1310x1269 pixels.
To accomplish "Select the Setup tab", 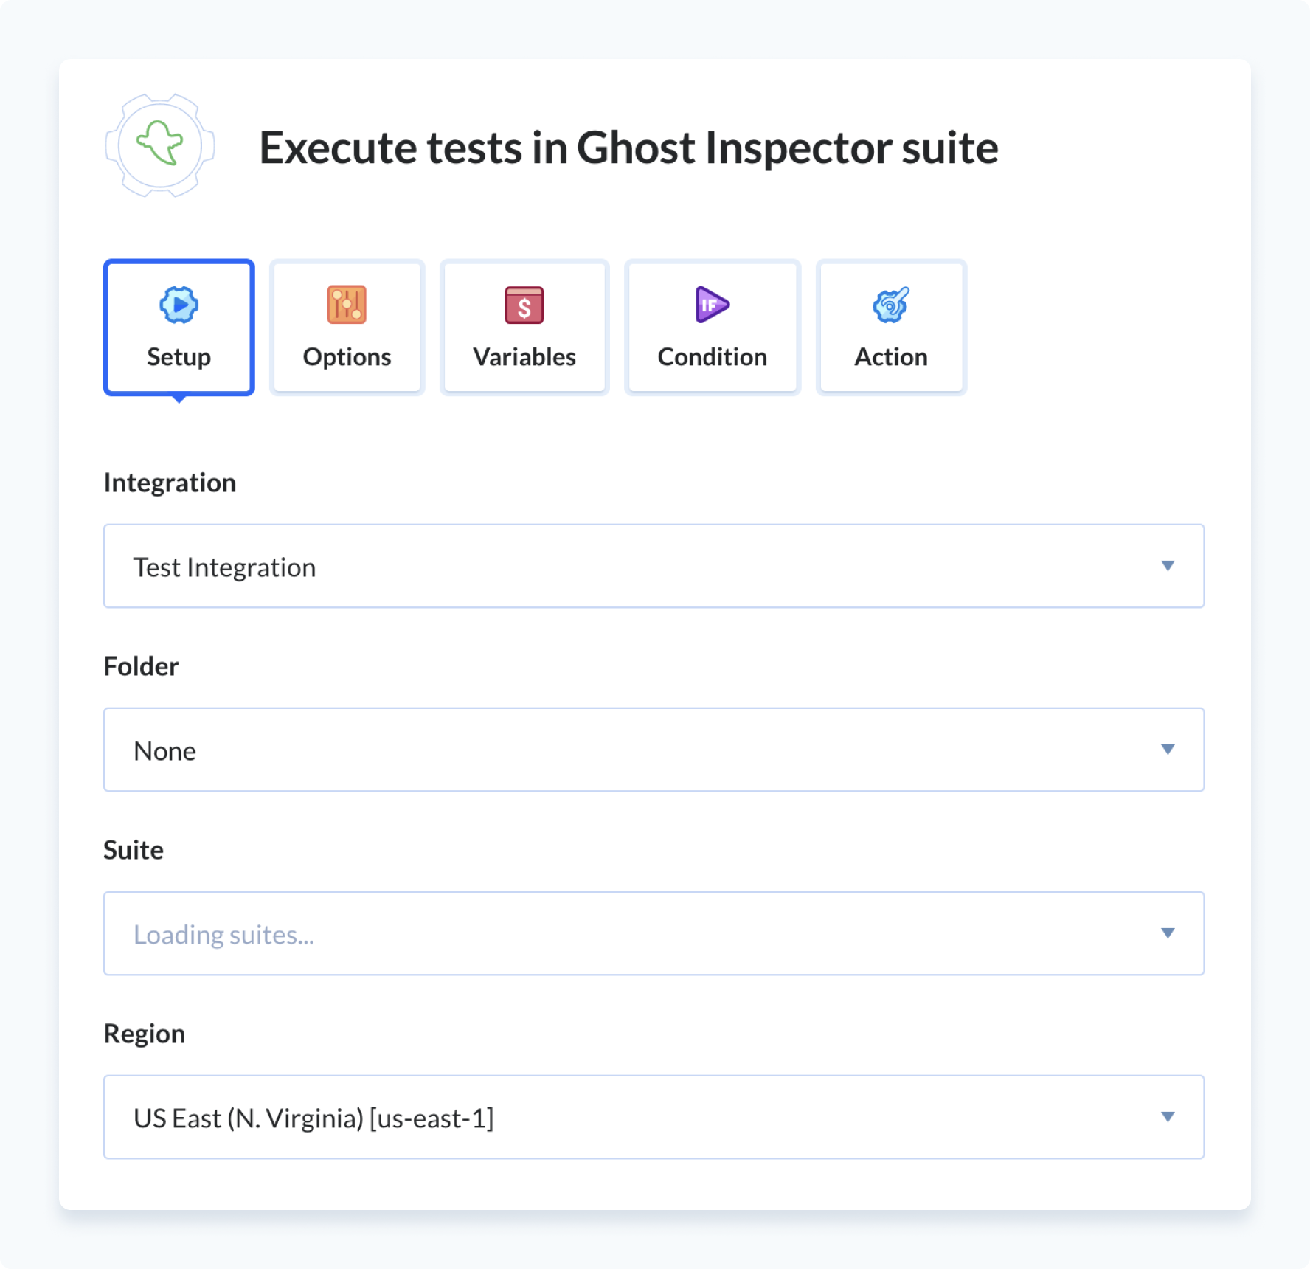I will (x=178, y=327).
